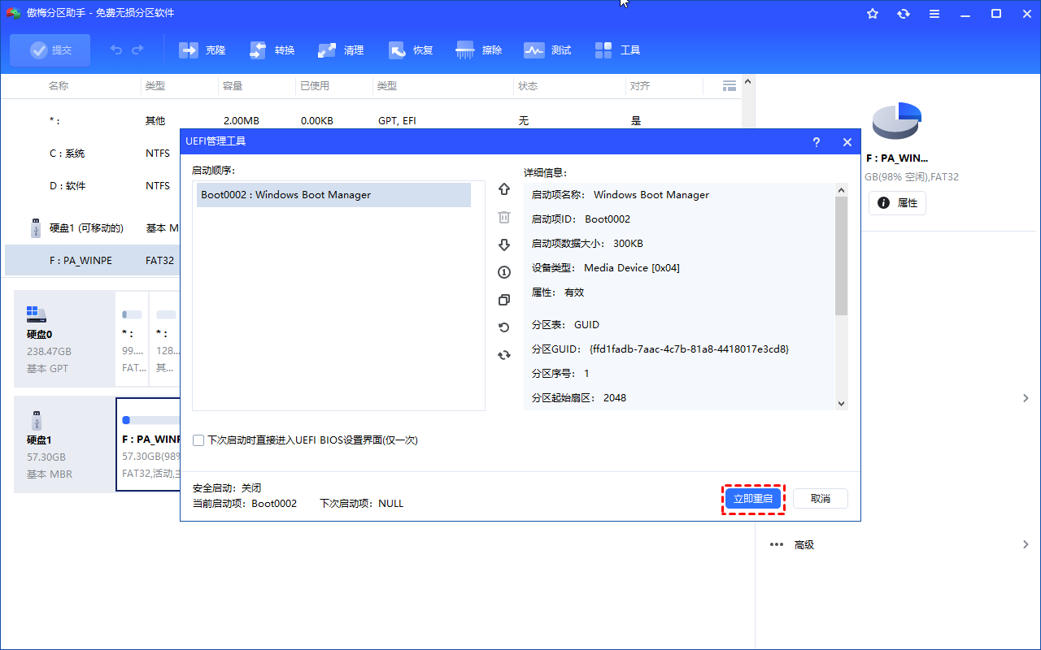Click the column view options icon in header

[730, 86]
